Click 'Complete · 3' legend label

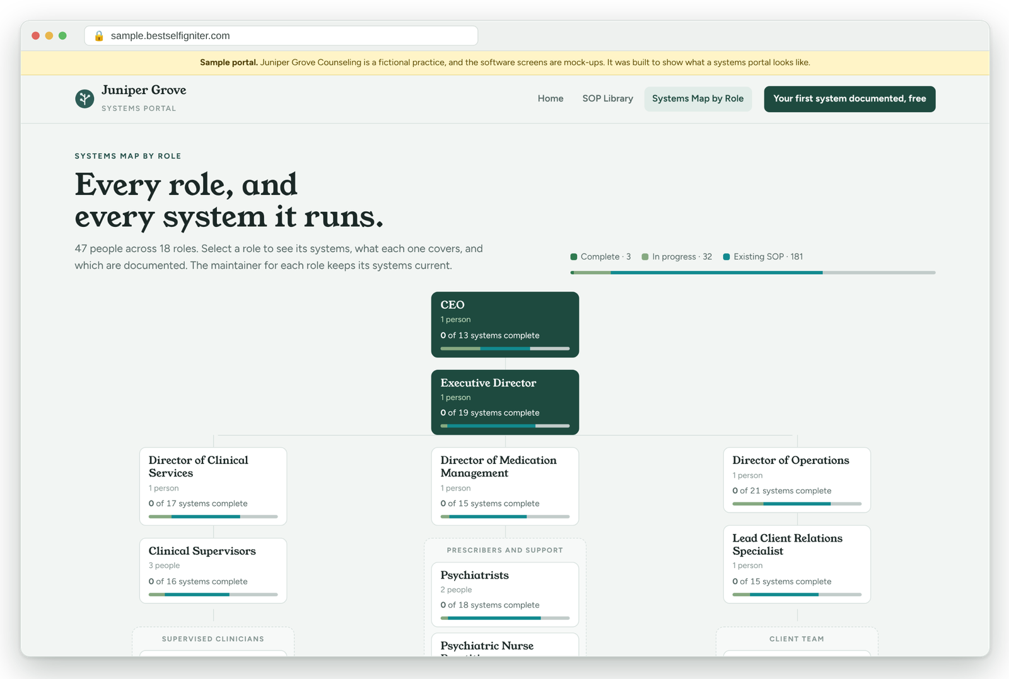[x=605, y=257]
